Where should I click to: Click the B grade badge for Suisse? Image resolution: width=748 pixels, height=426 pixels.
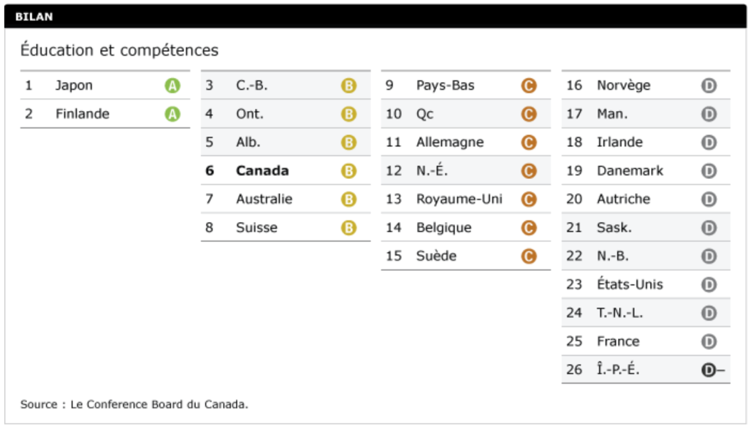pos(348,228)
